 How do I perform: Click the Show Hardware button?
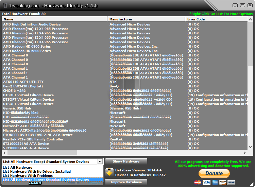point(126,161)
